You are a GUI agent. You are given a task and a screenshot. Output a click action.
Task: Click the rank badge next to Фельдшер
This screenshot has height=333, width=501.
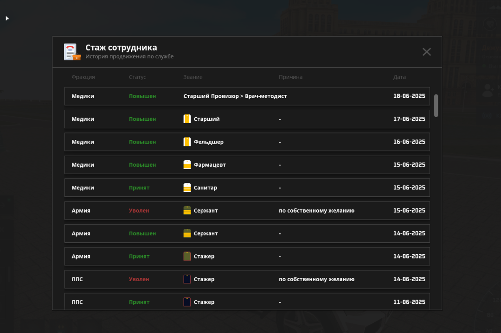tap(187, 142)
